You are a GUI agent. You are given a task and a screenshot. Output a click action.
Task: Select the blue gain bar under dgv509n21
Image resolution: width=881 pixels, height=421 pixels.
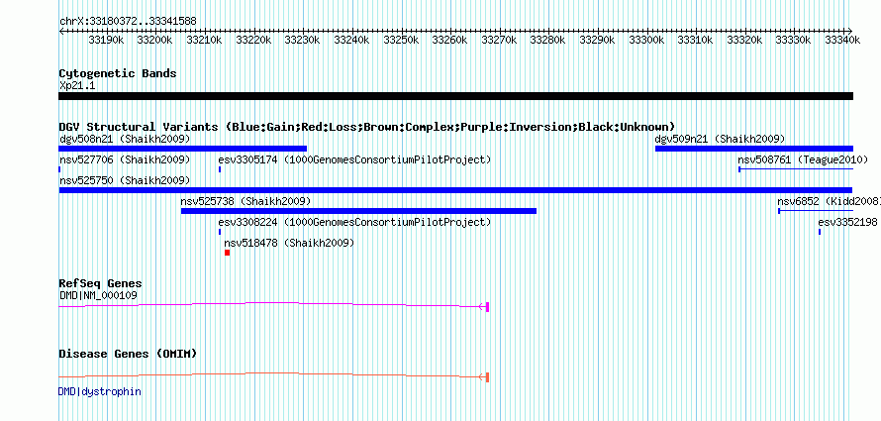click(x=754, y=149)
